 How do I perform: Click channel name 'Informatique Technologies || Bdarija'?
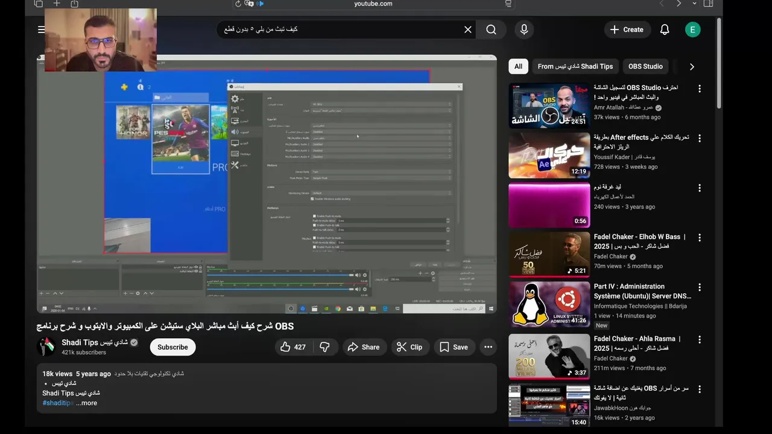[x=640, y=306]
